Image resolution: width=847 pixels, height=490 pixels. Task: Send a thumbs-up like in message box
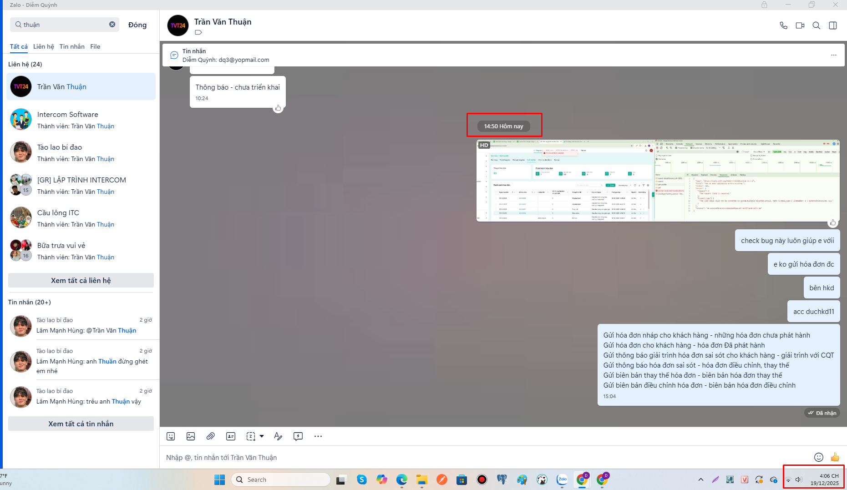click(835, 457)
